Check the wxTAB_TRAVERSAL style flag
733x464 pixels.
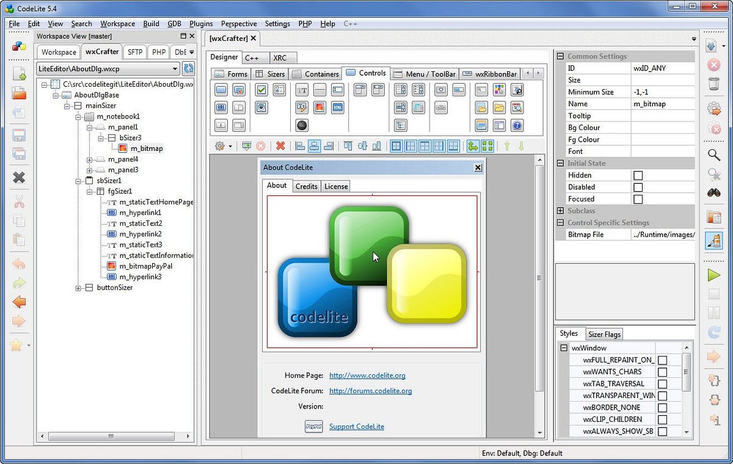[x=662, y=383]
